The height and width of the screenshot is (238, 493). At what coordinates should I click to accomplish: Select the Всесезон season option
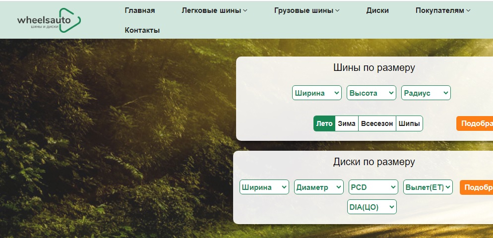[377, 123]
